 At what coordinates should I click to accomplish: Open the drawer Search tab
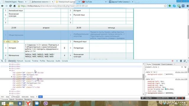(12, 100)
